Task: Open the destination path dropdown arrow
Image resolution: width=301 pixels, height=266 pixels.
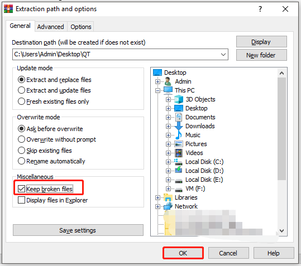Action: click(223, 55)
